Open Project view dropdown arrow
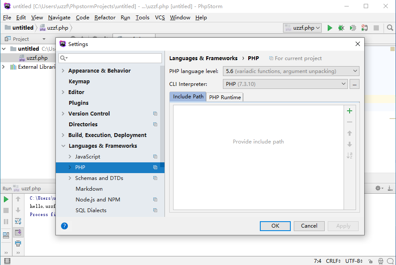Image resolution: width=396 pixels, height=265 pixels. [44, 39]
